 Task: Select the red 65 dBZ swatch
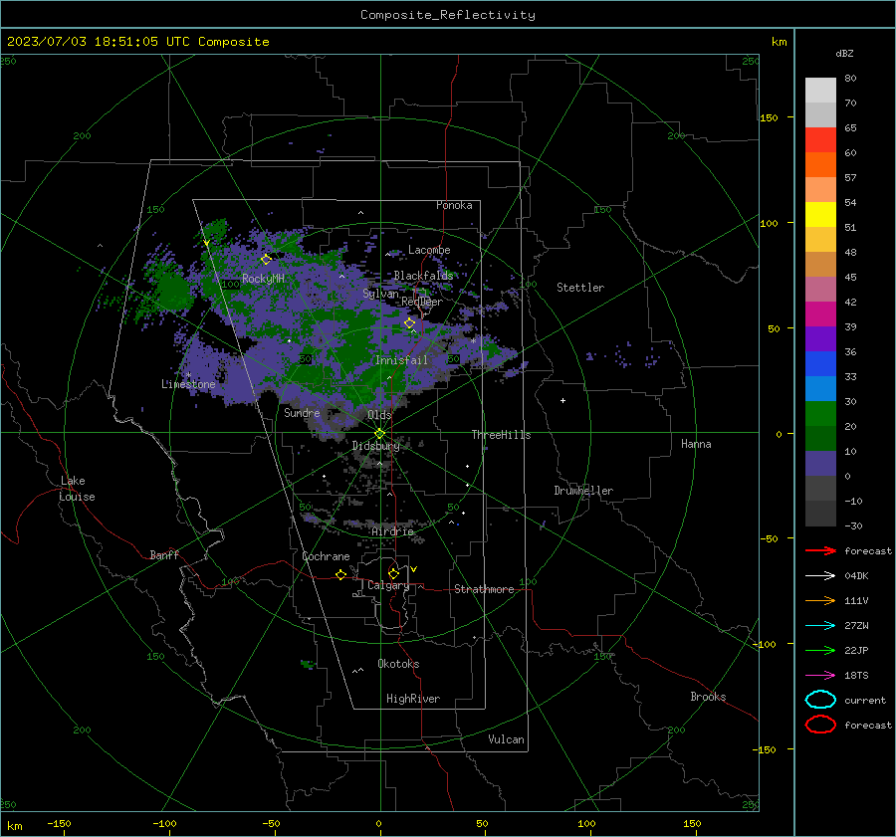click(820, 139)
